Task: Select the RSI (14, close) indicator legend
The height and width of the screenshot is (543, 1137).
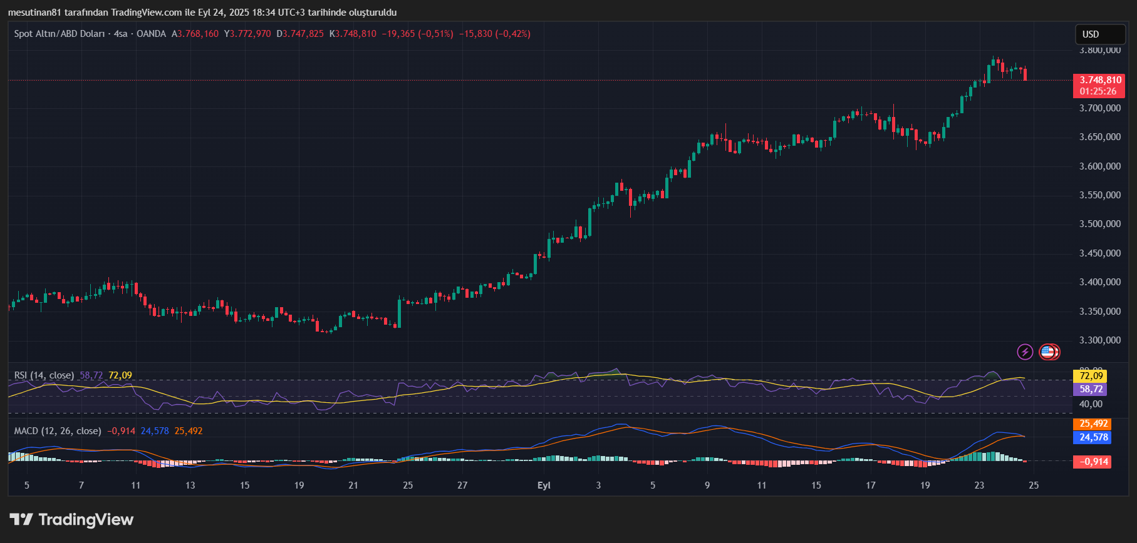Action: pos(44,375)
